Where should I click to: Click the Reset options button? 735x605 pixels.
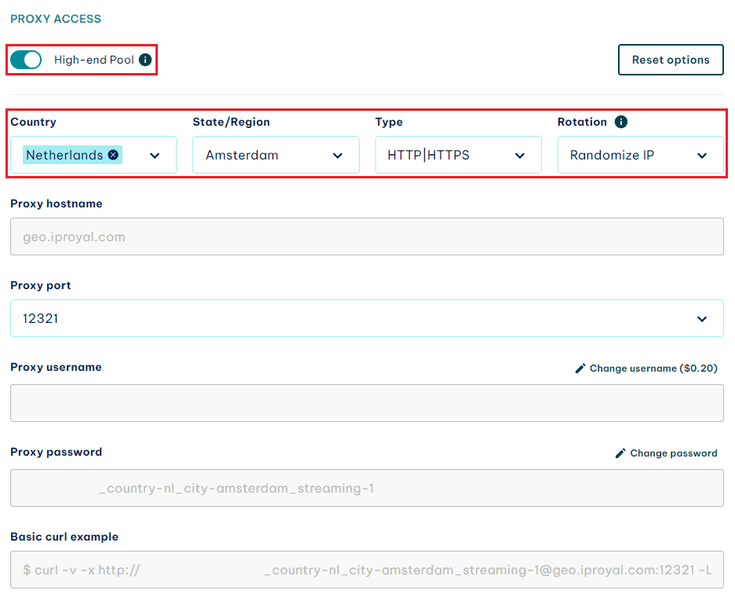tap(671, 60)
